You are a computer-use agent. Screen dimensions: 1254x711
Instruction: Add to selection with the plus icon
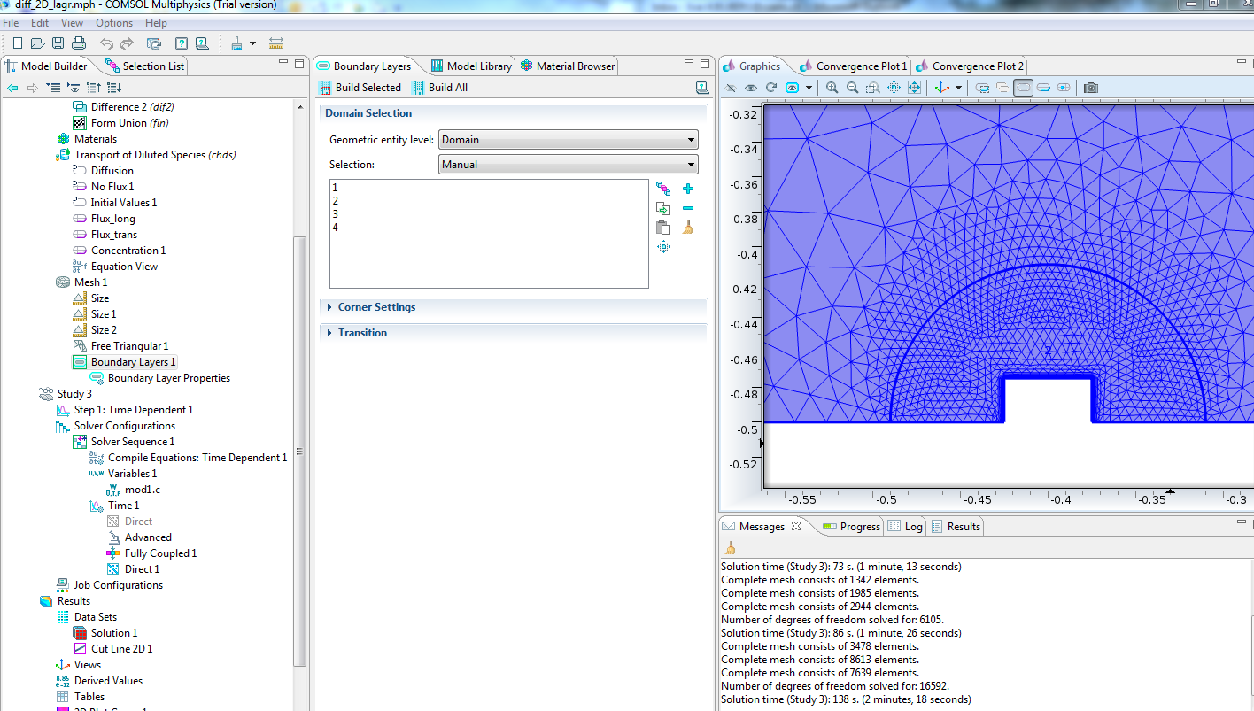(688, 189)
